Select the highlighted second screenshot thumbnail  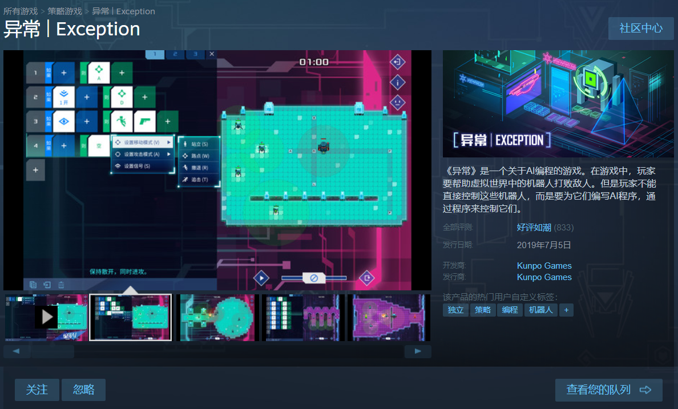coord(131,317)
